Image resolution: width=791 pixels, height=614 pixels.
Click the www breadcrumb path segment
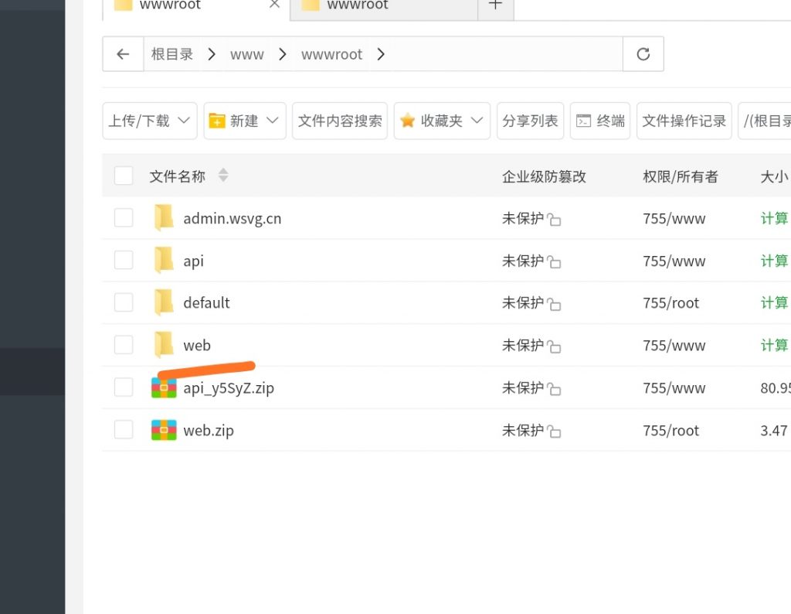click(247, 54)
